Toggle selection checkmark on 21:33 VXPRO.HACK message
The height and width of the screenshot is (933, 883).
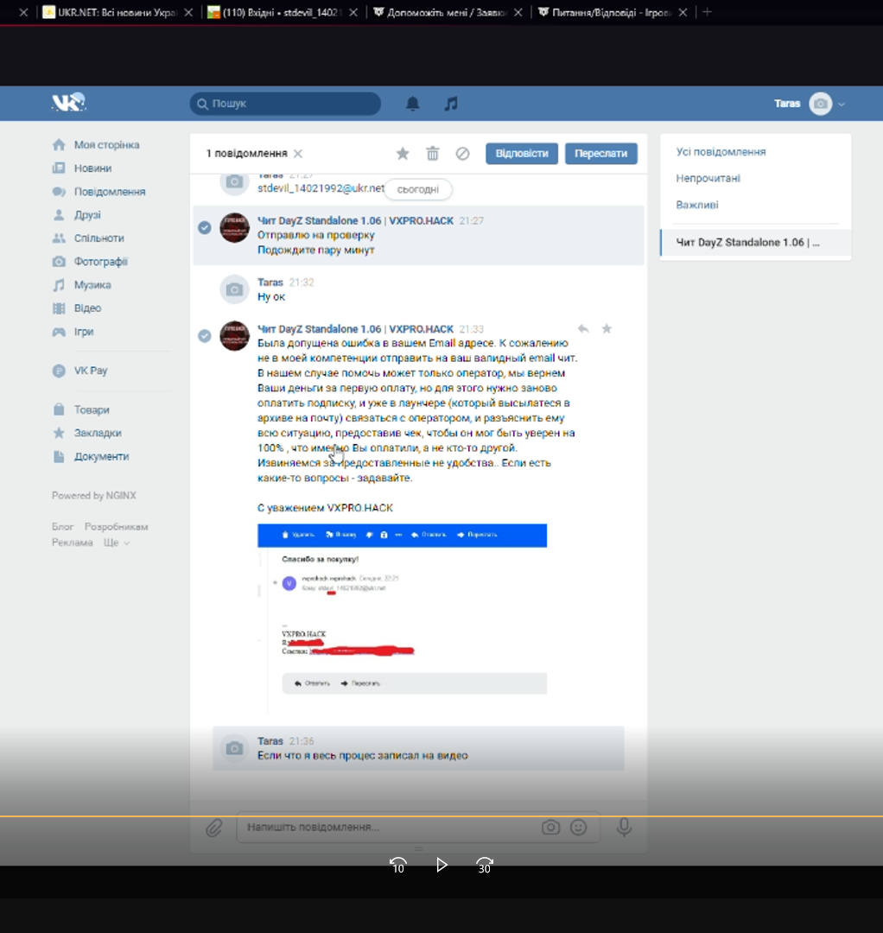(x=205, y=335)
